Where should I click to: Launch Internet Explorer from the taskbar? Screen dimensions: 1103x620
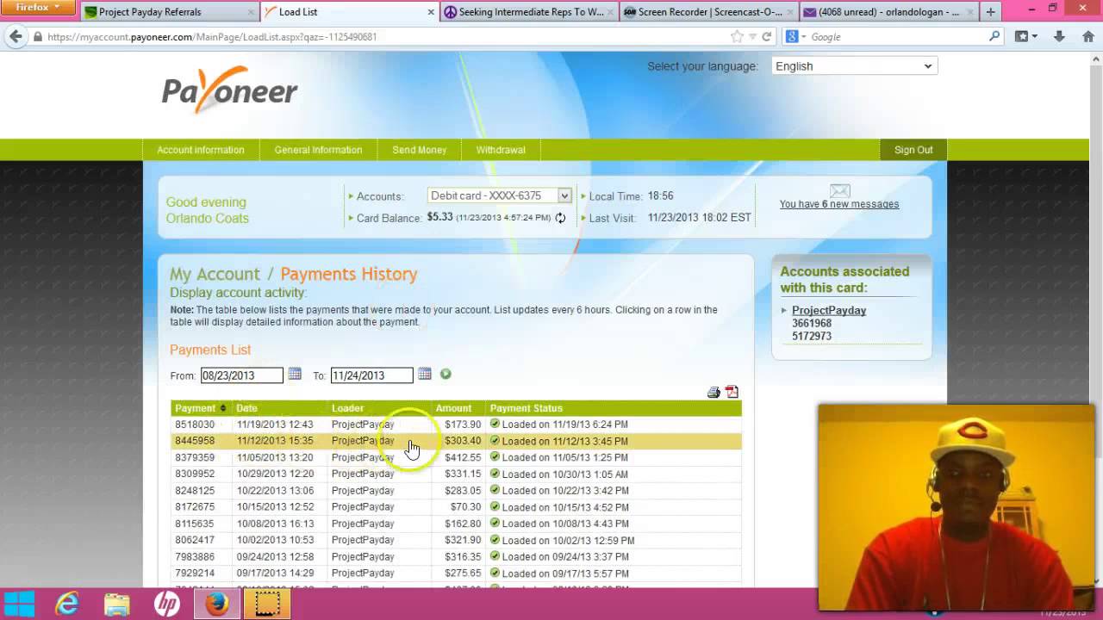tap(67, 604)
